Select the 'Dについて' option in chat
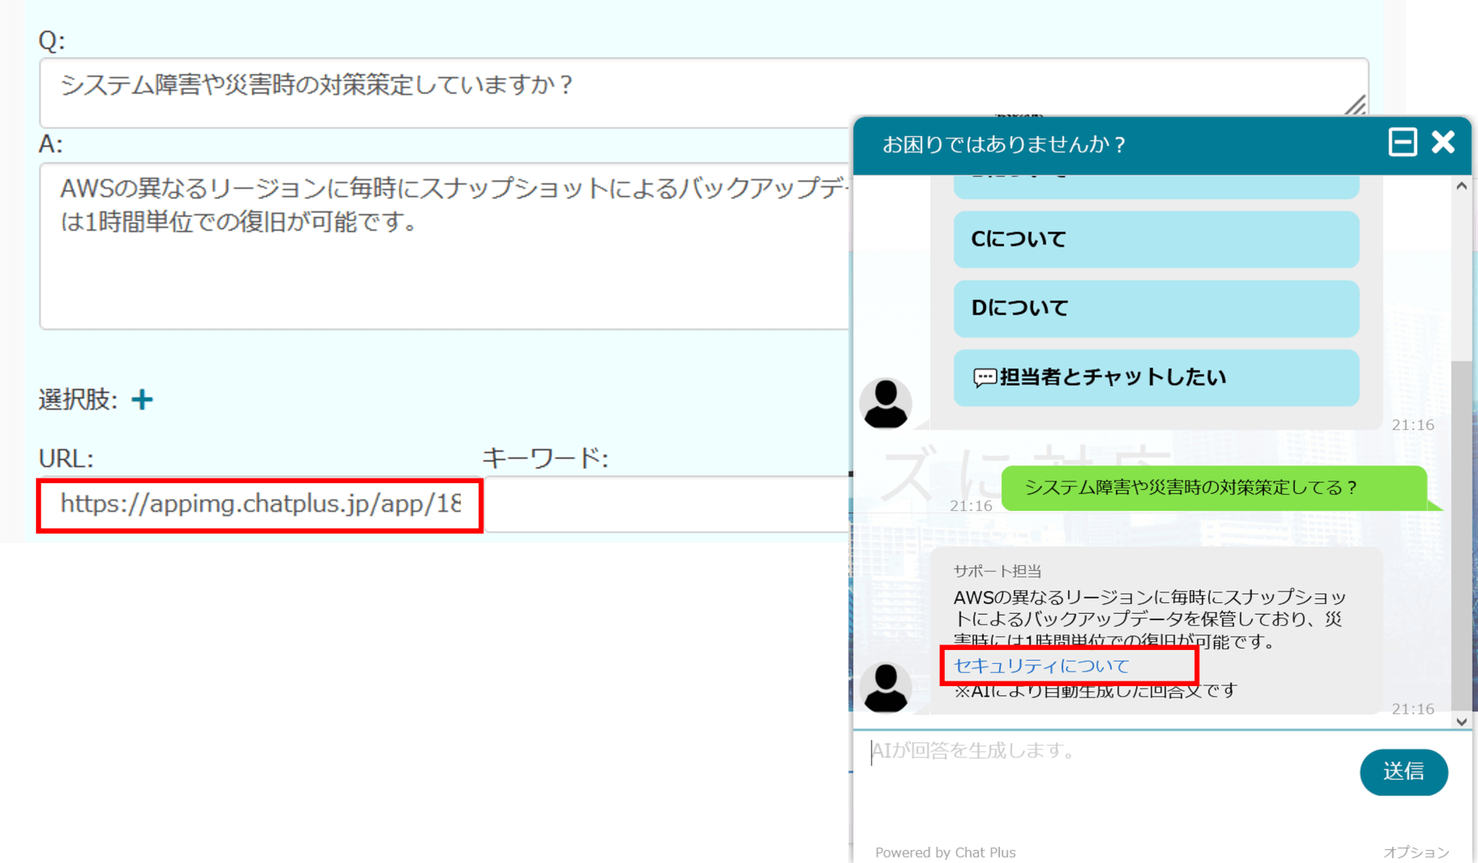 [1156, 308]
